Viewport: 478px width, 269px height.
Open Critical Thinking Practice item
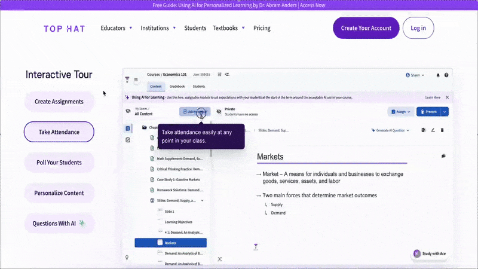point(180,169)
